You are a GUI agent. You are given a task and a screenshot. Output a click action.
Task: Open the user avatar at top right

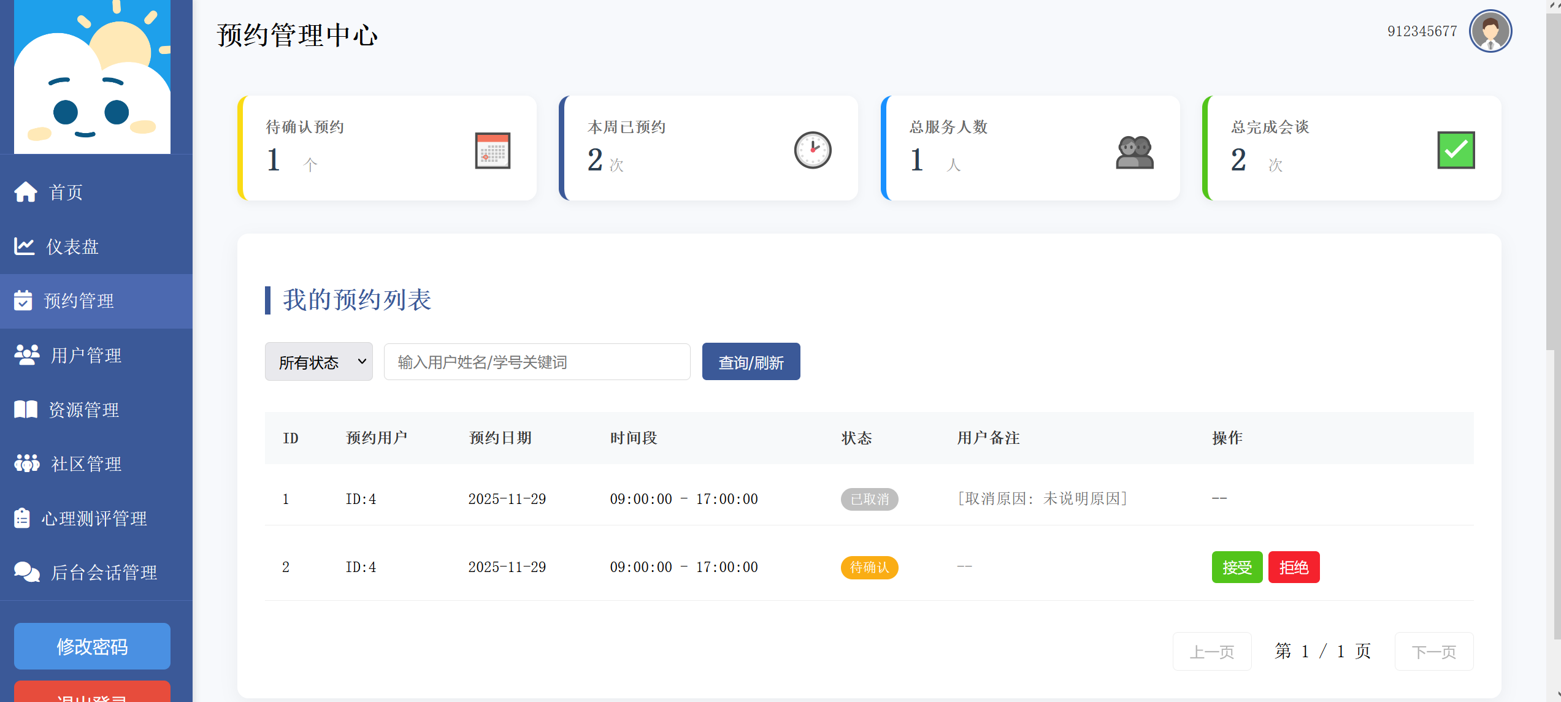(1490, 31)
